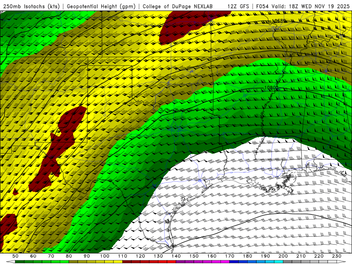Image resolution: width=352 pixels, height=264 pixels.
Task: Click the "18Z WED NOV 19 2025" valid time
Action: [319, 7]
